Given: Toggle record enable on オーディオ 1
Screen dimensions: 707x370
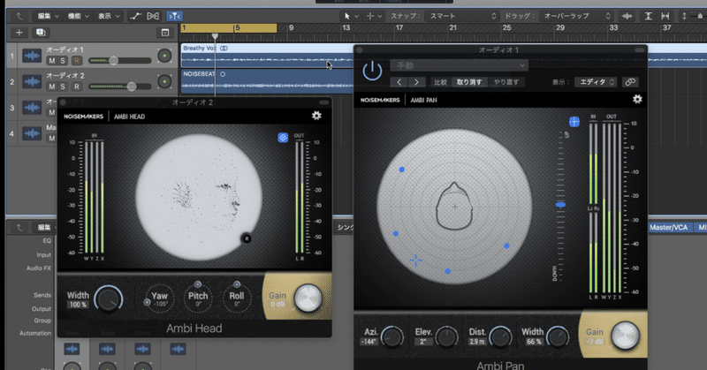Looking at the screenshot, I should tap(77, 61).
